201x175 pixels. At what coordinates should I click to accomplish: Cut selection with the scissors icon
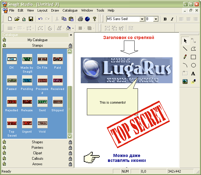click(57, 19)
